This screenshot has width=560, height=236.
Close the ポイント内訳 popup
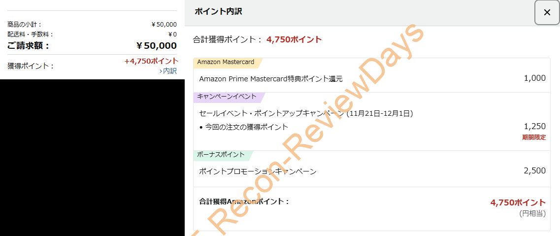tap(547, 12)
